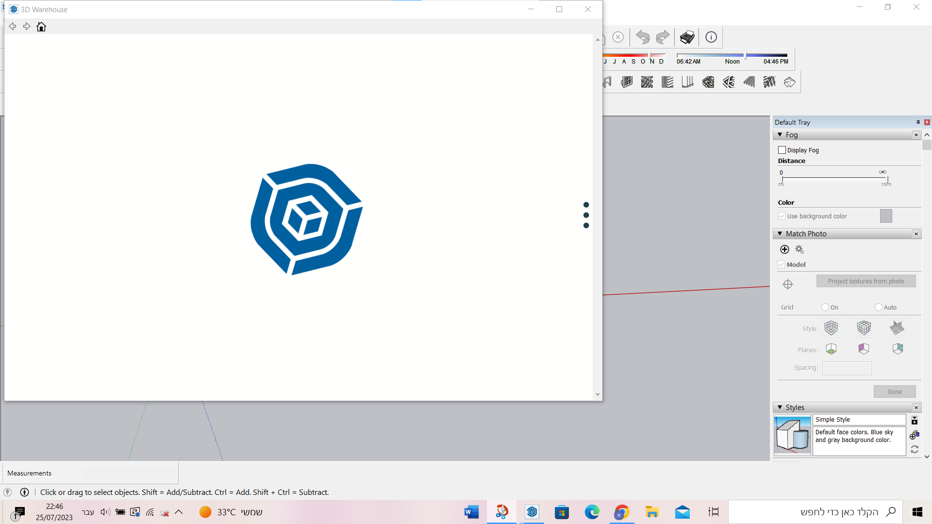
Task: Collapse the Fog panel
Action: (780, 135)
